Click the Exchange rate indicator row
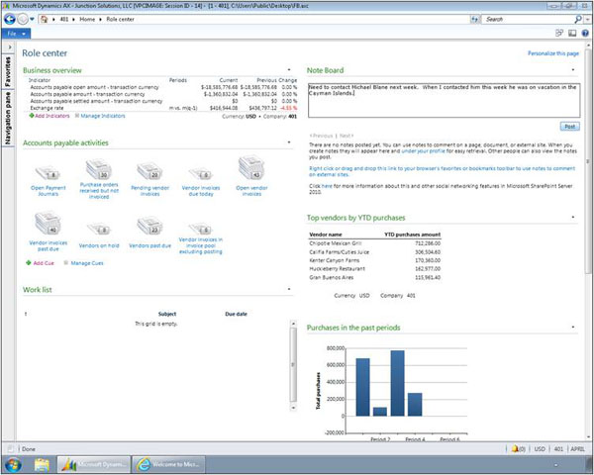This screenshot has width=594, height=475. tap(163, 108)
